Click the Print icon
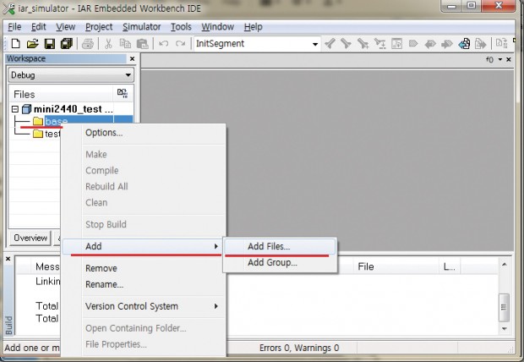This screenshot has width=524, height=362. pos(88,43)
